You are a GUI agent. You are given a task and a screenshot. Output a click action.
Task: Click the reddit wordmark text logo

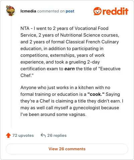click(x=115, y=11)
